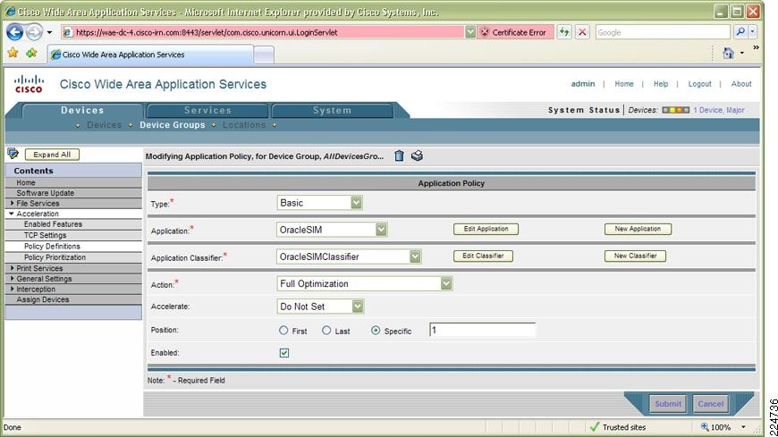Select Software Update in Contents
Viewport: 778px width, 437px height.
click(x=45, y=193)
